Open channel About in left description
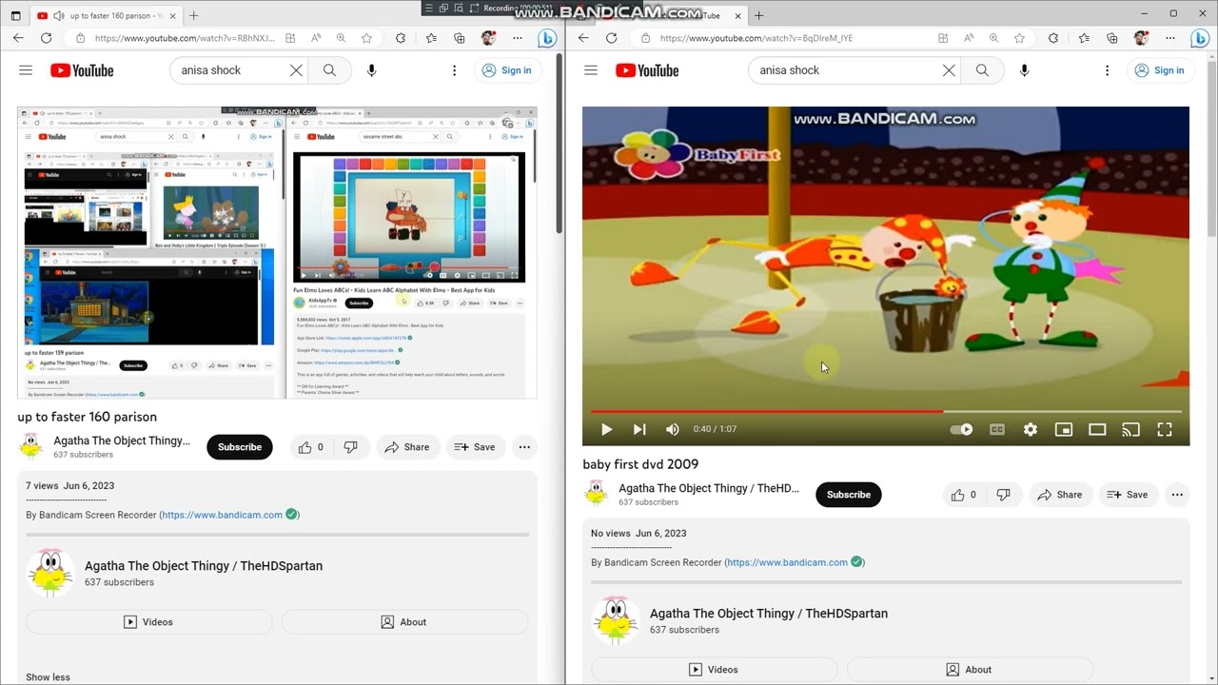This screenshot has height=685, width=1218. click(x=404, y=622)
